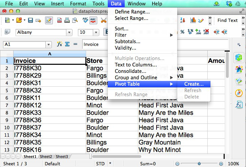Open sidebar Styles deck icon
This screenshot has height=167, width=246.
point(239,69)
